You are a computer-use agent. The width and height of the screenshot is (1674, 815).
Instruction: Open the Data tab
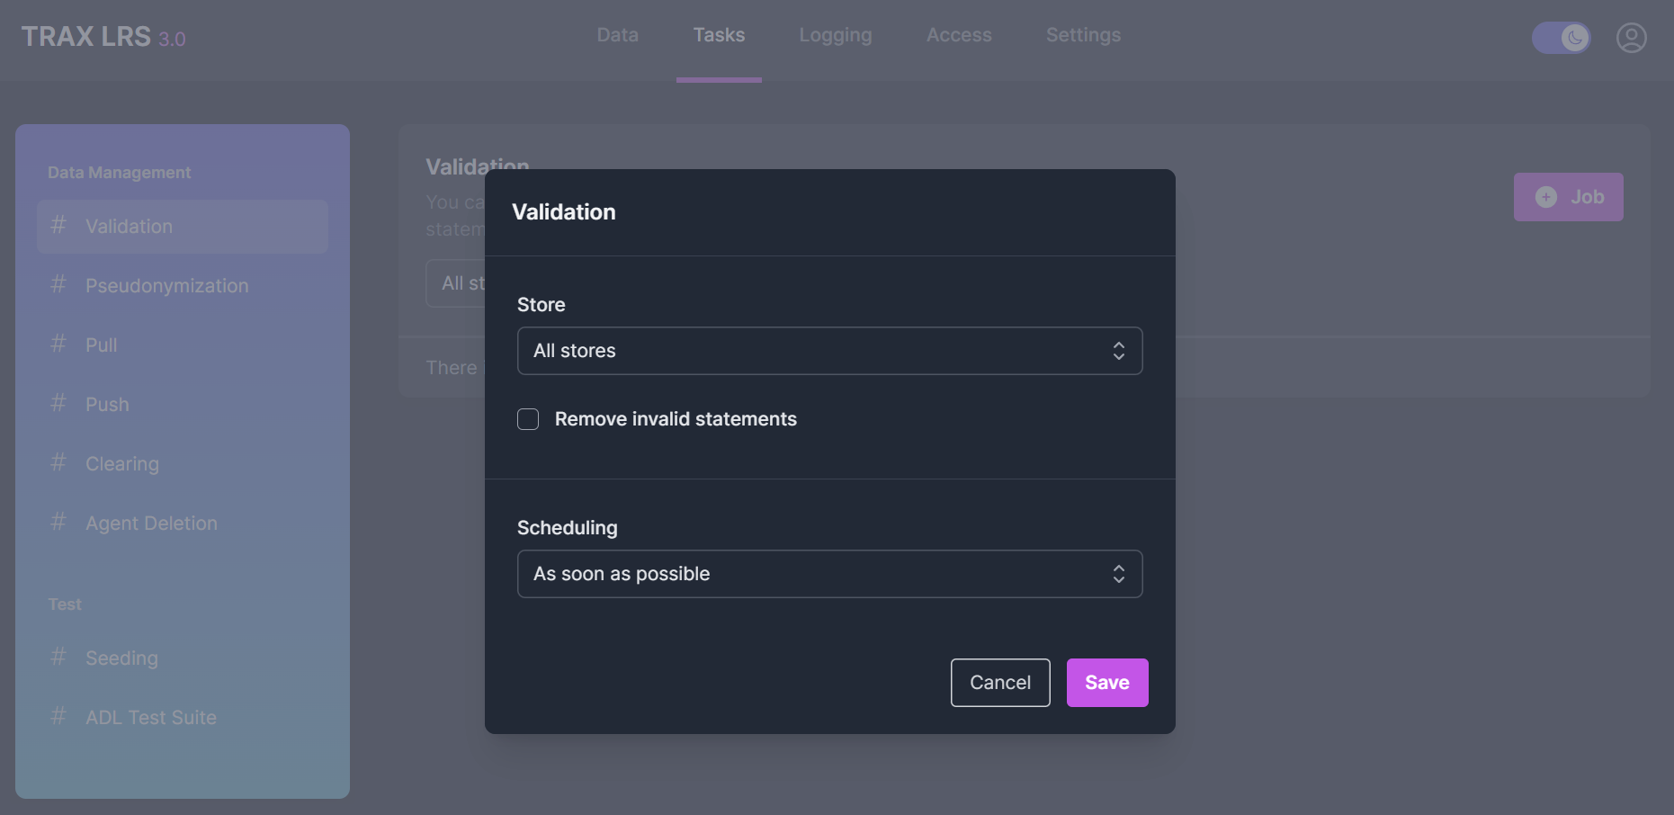click(x=617, y=35)
